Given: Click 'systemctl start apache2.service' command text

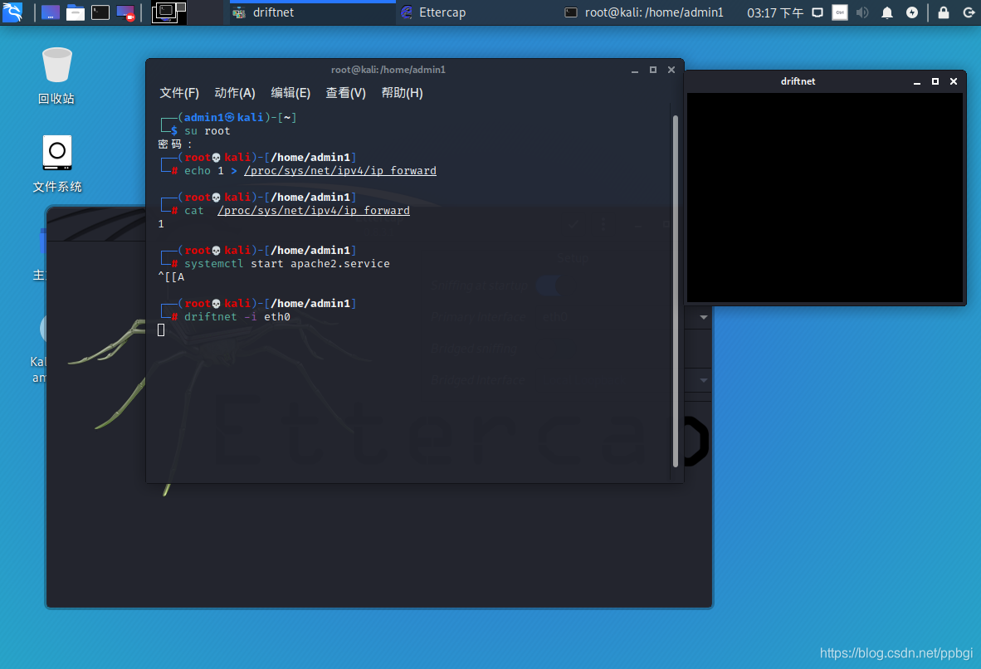Looking at the screenshot, I should coord(286,263).
